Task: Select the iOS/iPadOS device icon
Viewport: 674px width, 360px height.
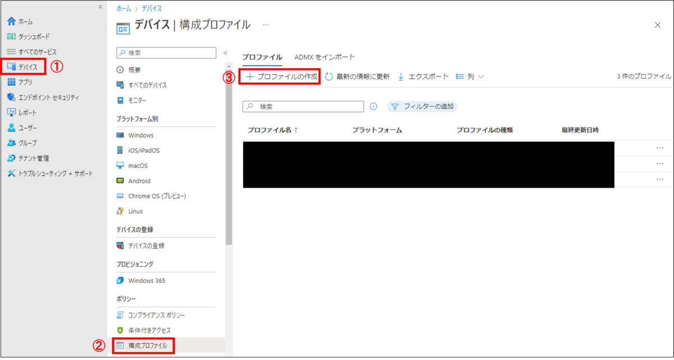Action: [x=120, y=151]
